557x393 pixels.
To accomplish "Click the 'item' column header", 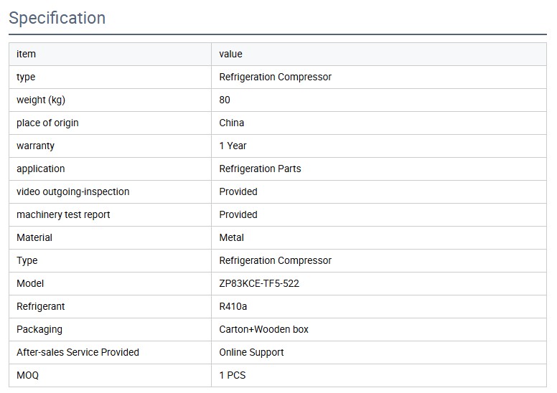I will (26, 54).
